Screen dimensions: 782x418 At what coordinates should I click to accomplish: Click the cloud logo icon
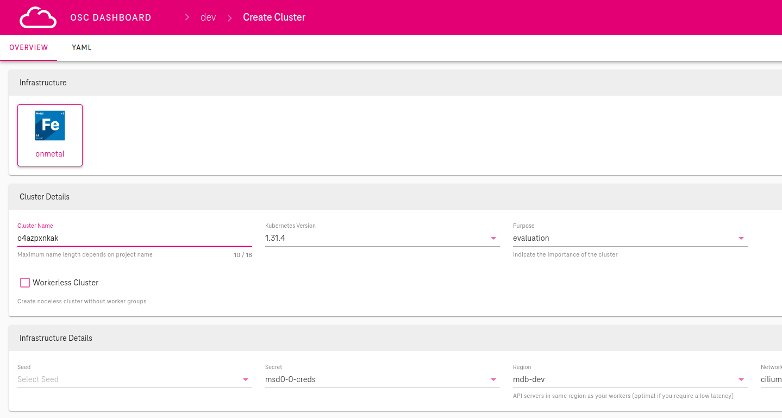[x=38, y=17]
